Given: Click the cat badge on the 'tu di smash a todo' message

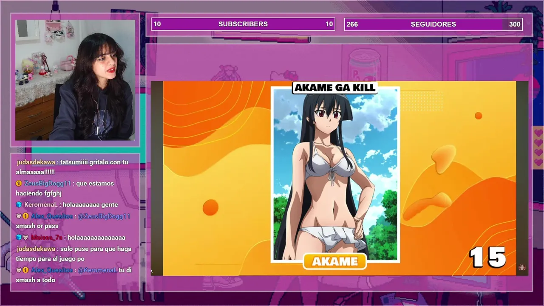Looking at the screenshot, I should point(19,270).
